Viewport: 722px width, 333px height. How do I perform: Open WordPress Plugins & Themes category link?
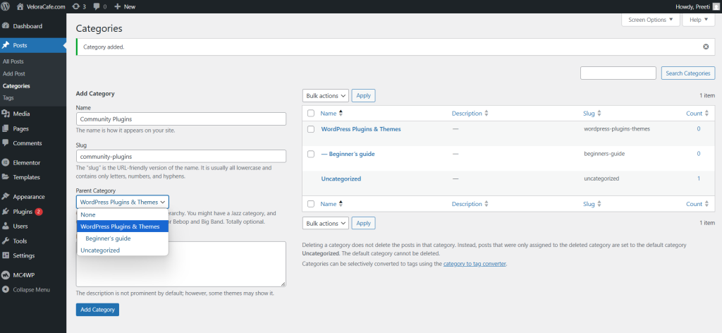(361, 129)
